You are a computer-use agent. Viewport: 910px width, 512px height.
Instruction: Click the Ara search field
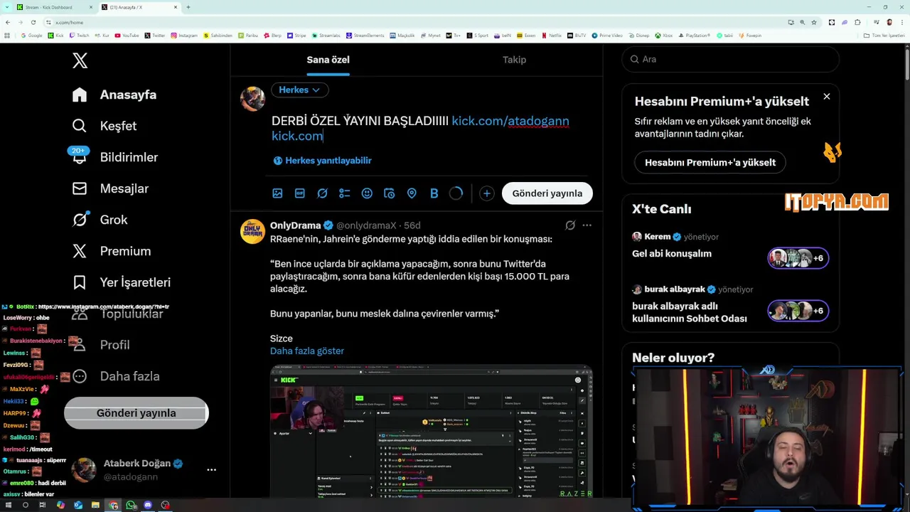tap(730, 59)
